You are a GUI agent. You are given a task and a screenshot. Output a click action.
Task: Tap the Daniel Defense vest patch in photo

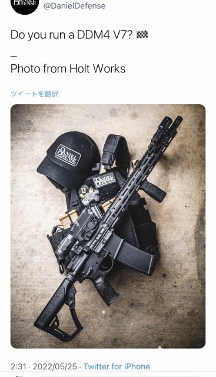104,180
